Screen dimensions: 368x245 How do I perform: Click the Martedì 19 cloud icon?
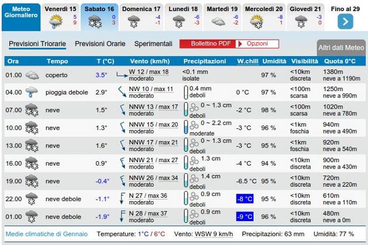pyautogui.click(x=218, y=22)
